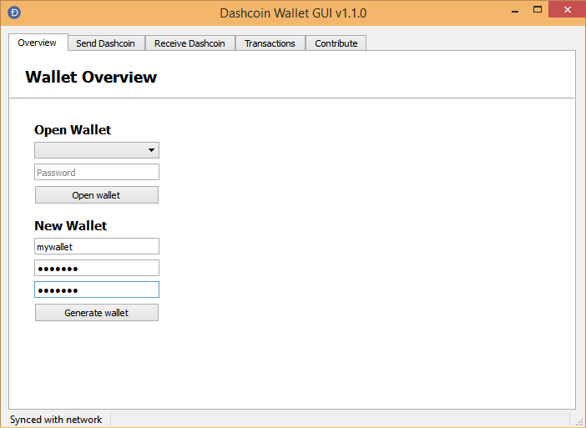The height and width of the screenshot is (428, 586).
Task: Click the Synced with network status text
Action: (x=56, y=420)
